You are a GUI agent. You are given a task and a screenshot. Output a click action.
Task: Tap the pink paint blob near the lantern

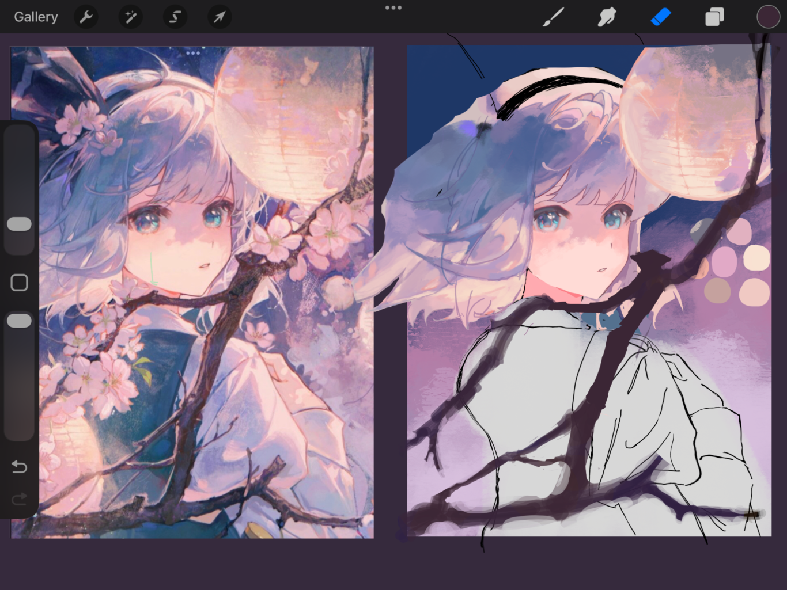click(739, 231)
